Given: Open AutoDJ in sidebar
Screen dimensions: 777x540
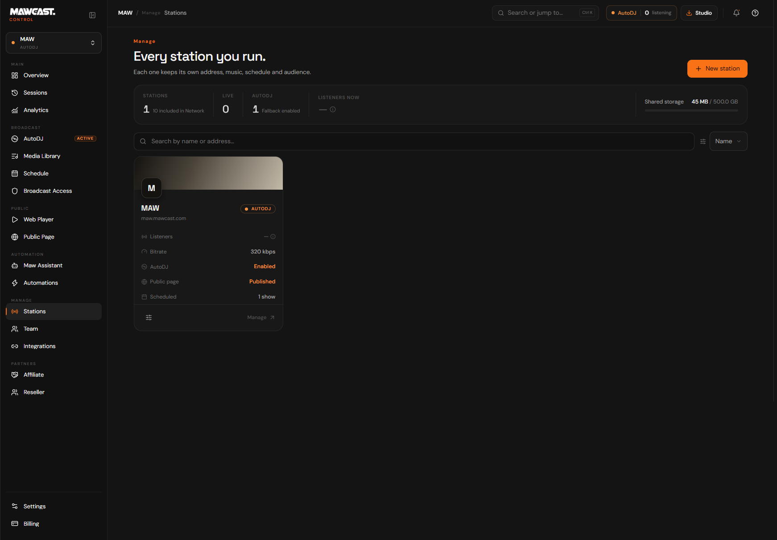Looking at the screenshot, I should (x=54, y=139).
